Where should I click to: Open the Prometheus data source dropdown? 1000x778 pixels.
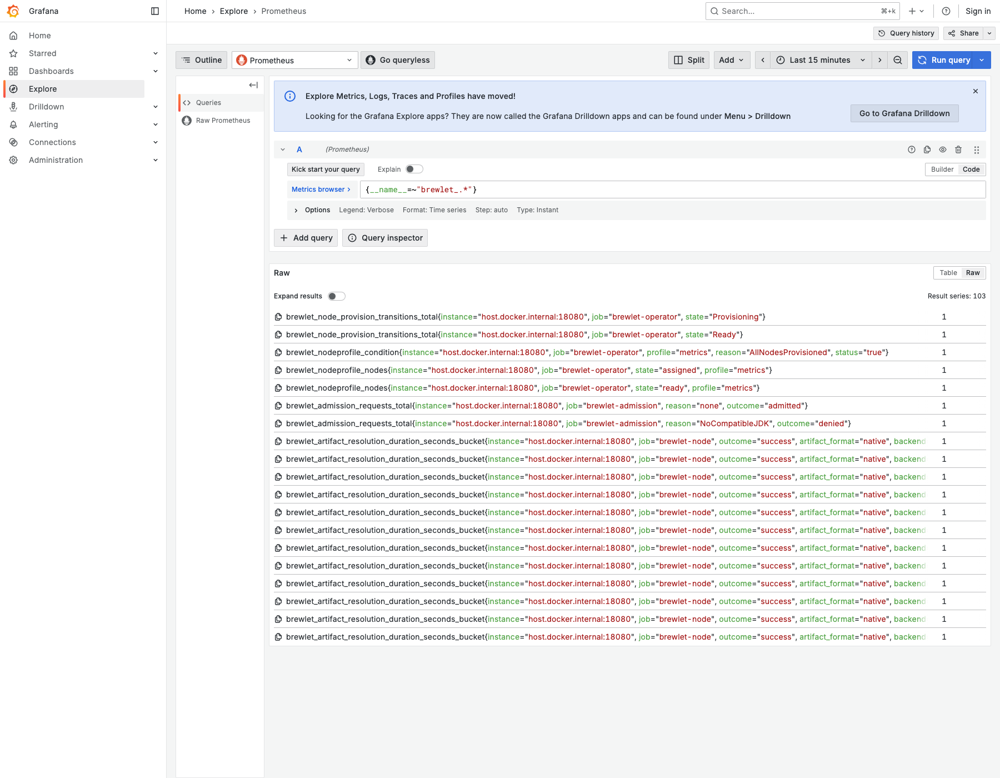pos(295,60)
